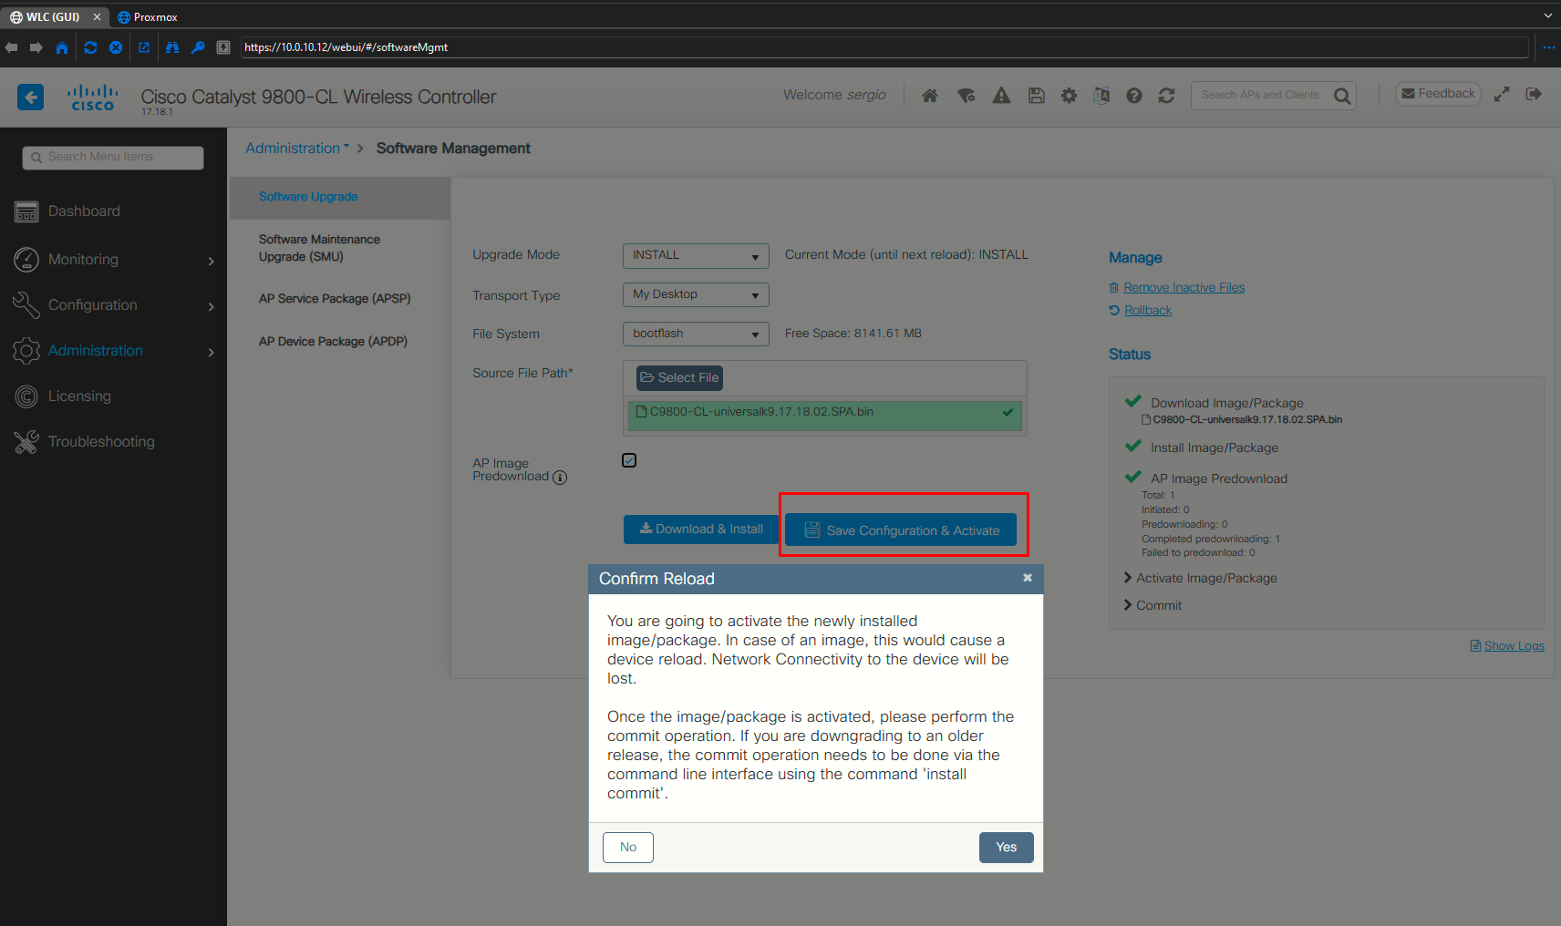Screen dimensions: 1561x926
Task: Expand the Activate Image/Package status step
Action: point(1200,578)
